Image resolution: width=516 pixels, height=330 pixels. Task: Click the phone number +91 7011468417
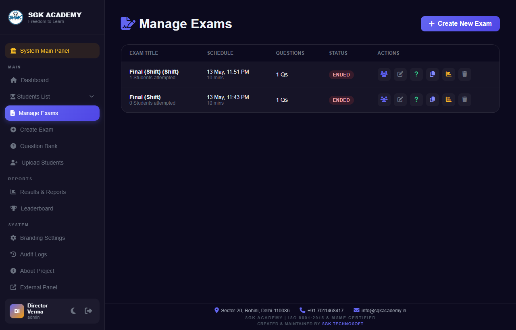point(325,311)
